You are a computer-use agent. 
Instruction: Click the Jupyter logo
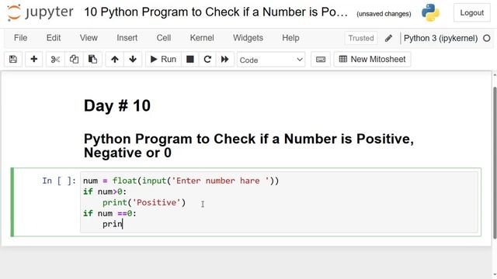40,12
